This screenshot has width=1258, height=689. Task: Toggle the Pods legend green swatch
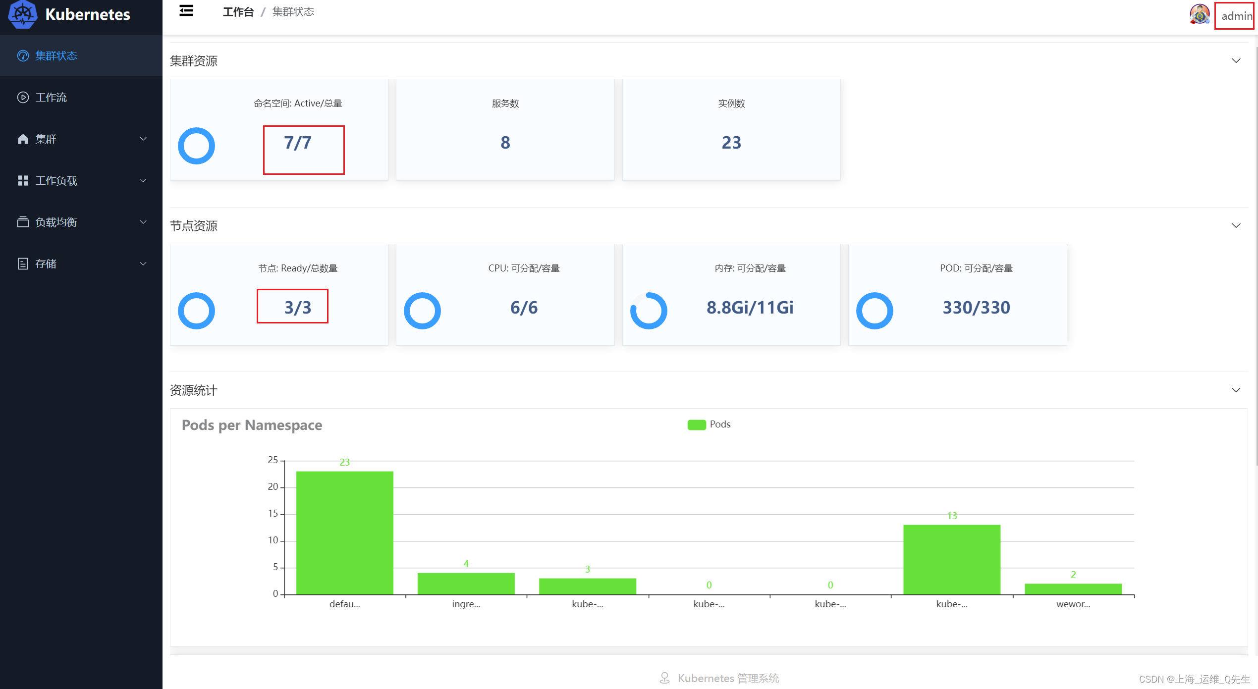[x=697, y=425]
